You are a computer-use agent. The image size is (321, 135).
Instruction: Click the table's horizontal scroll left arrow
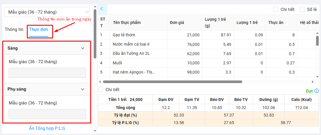coord(100,82)
